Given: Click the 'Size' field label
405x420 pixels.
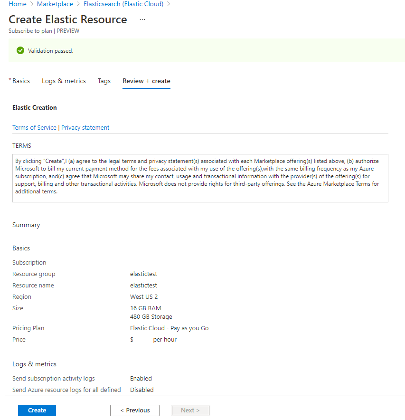Looking at the screenshot, I should coord(18,308).
